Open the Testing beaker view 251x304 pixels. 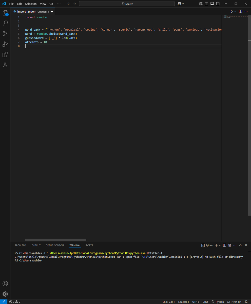tap(5, 65)
